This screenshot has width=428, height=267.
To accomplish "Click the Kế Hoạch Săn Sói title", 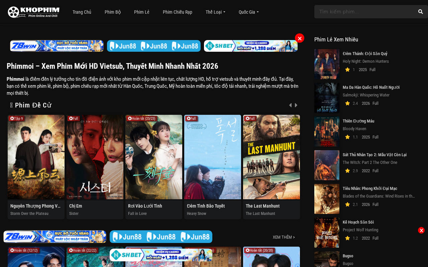I will pyautogui.click(x=358, y=222).
